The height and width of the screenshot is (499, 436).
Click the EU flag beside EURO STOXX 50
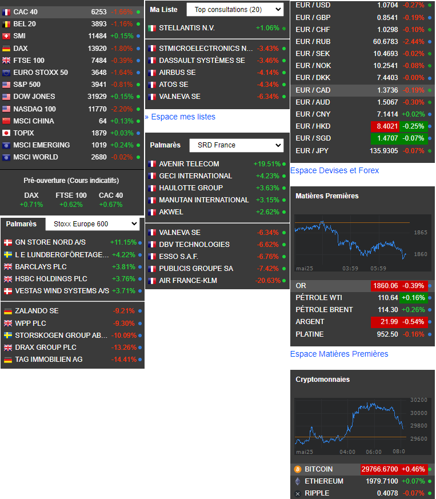[x=6, y=73]
